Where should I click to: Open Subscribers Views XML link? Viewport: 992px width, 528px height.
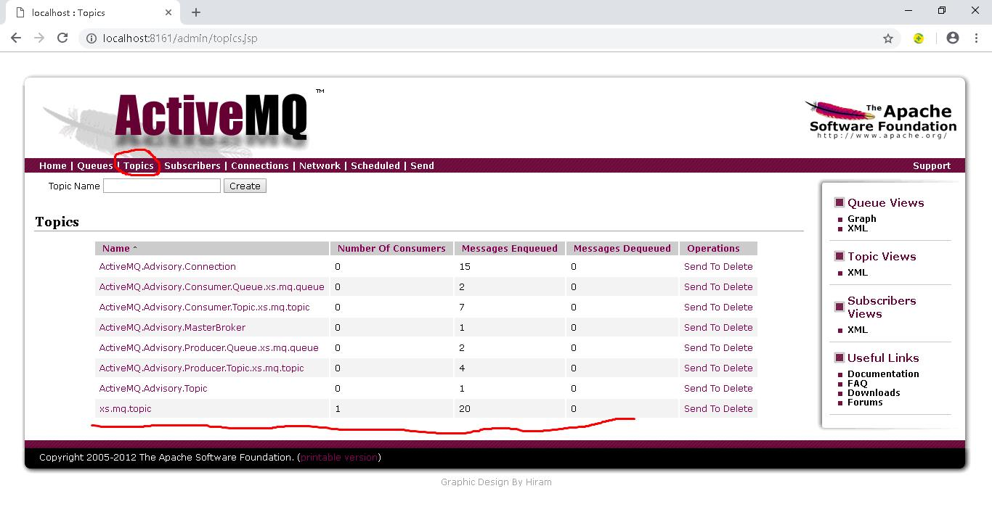857,329
